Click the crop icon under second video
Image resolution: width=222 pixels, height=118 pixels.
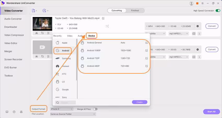click(x=42, y=56)
